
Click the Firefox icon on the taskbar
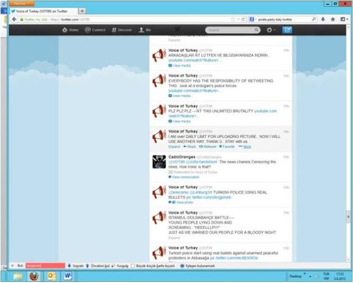pyautogui.click(x=34, y=276)
